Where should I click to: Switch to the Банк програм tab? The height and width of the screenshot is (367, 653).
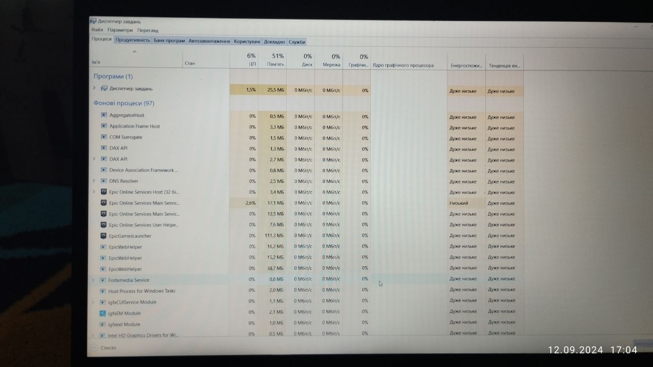pyautogui.click(x=169, y=41)
